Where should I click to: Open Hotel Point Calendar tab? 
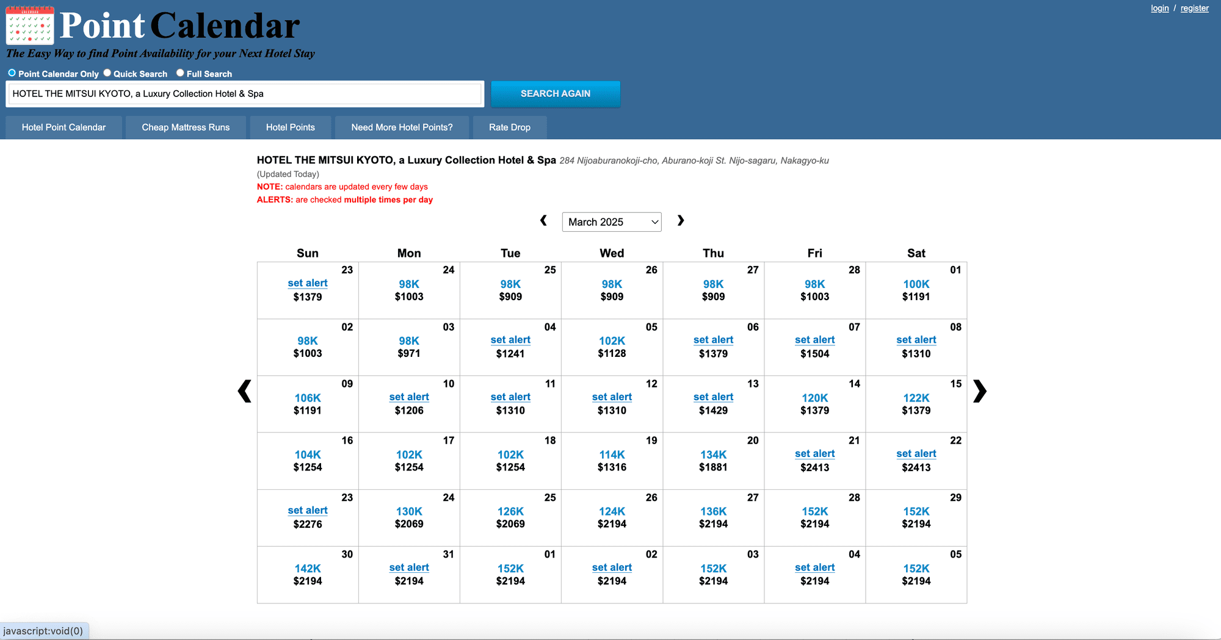63,128
